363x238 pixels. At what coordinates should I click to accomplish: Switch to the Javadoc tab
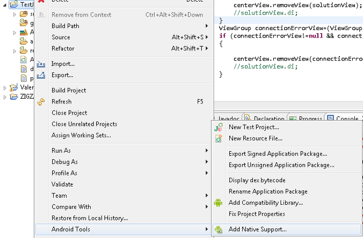(x=228, y=118)
